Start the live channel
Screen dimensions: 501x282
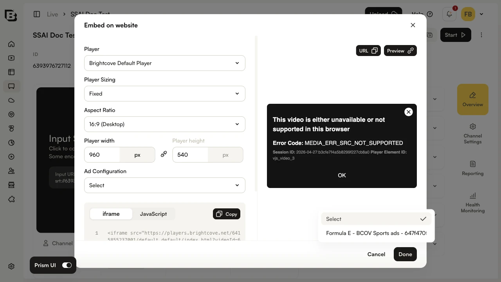(456, 35)
